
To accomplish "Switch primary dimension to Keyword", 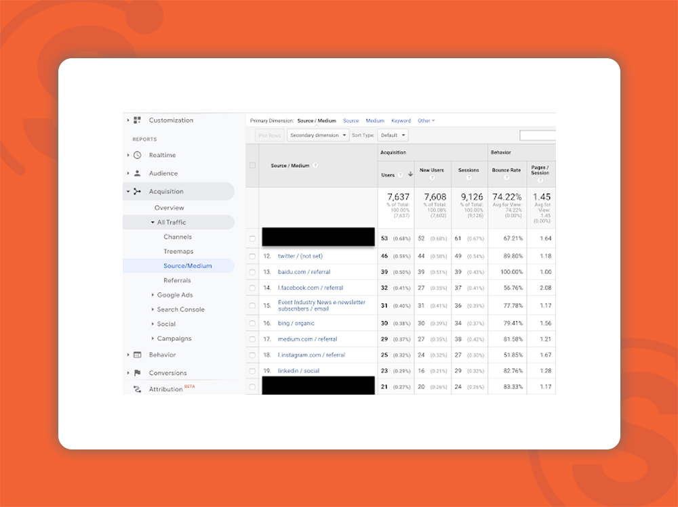I will pyautogui.click(x=401, y=121).
